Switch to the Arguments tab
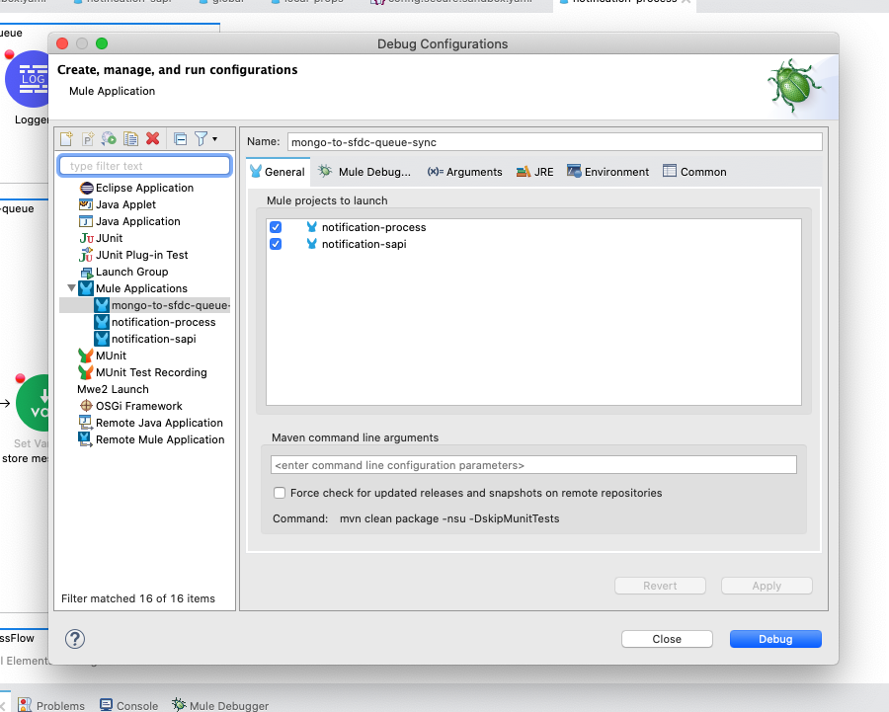This screenshot has width=889, height=712. (x=465, y=172)
